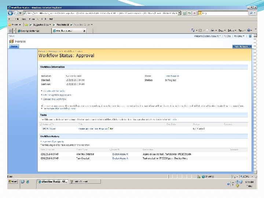Image resolution: width=264 pixels, height=198 pixels.
Task: Click Cancel this workflow link
Action: point(55,99)
